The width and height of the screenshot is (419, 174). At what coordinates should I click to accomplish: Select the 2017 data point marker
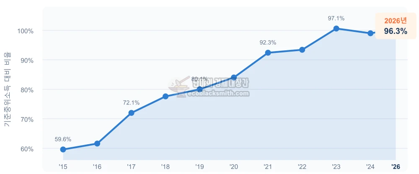(x=131, y=113)
